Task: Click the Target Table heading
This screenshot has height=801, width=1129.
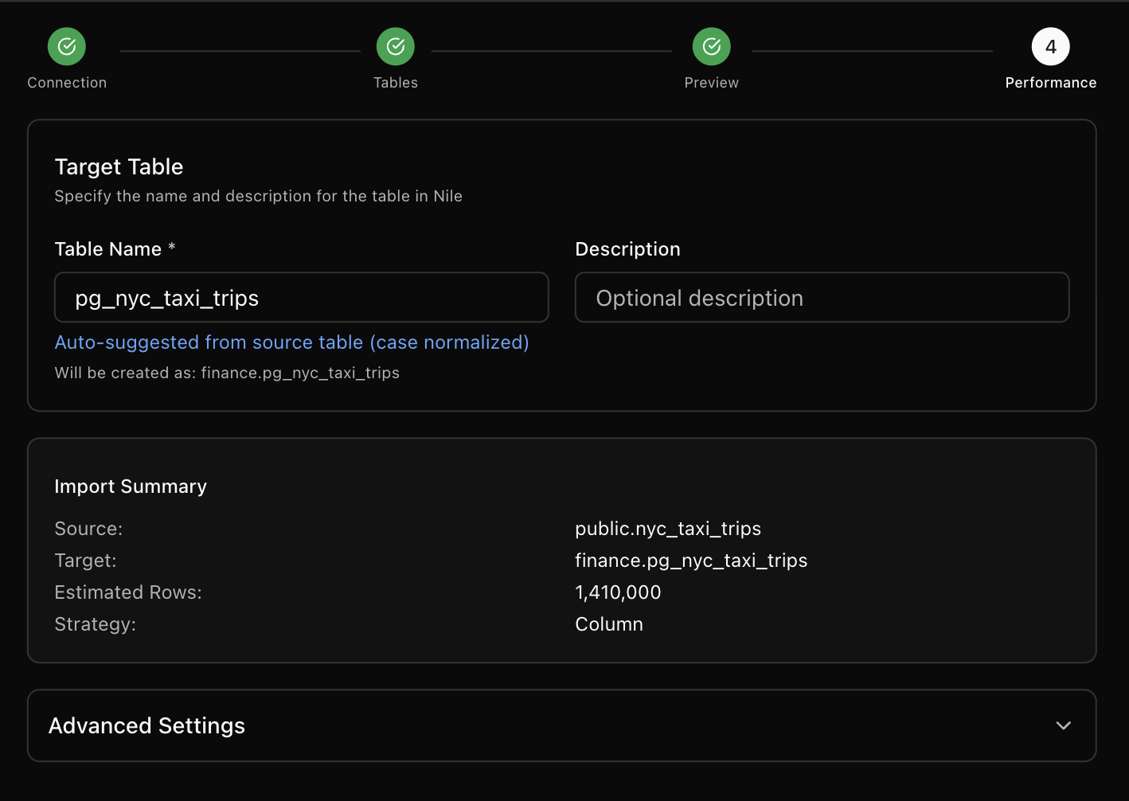Action: 119,166
